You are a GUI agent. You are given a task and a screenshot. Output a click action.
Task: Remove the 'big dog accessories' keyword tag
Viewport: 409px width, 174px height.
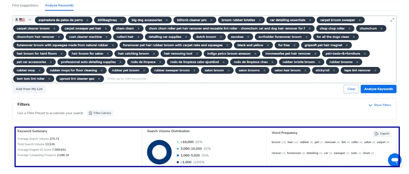pyautogui.click(x=167, y=20)
